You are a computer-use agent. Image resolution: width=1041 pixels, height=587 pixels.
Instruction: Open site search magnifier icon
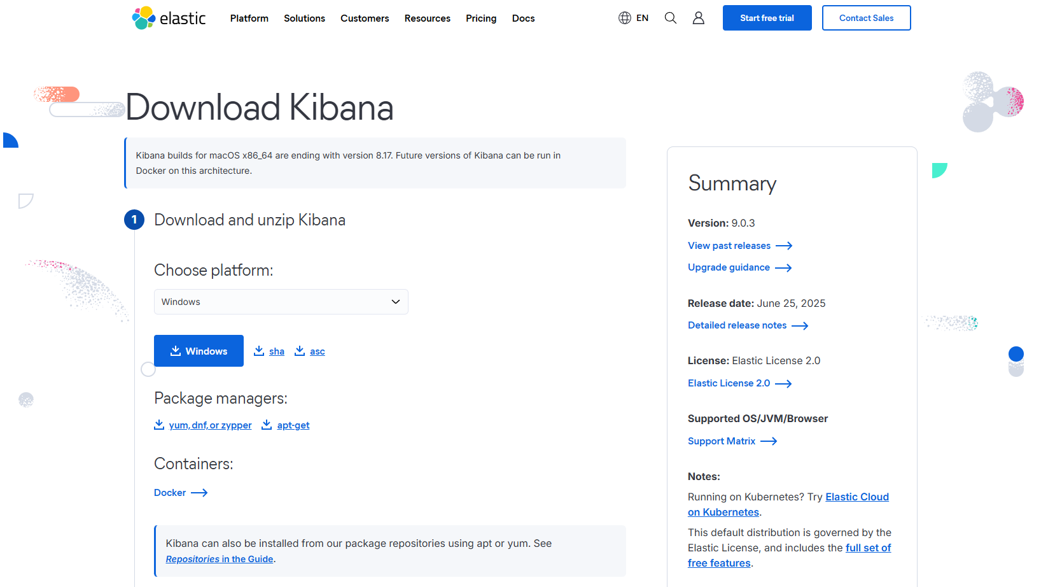pos(671,18)
